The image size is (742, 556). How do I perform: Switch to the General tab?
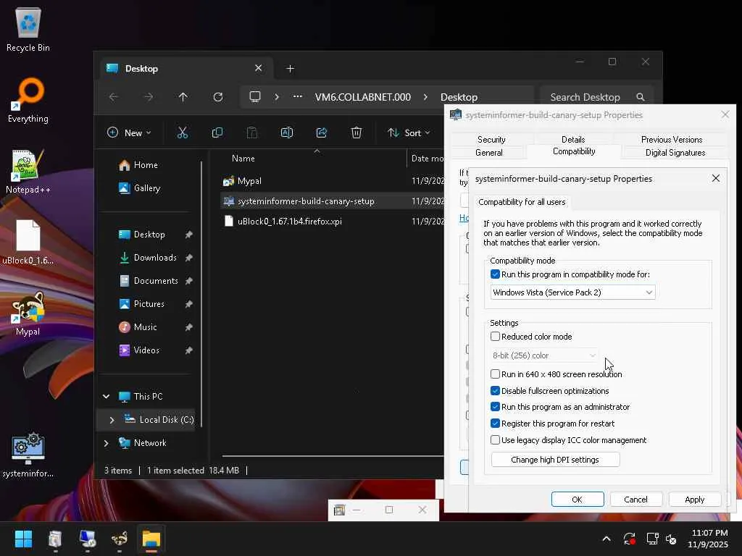point(489,153)
